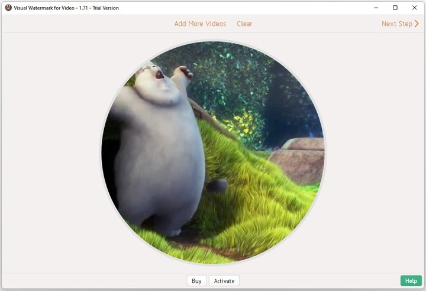Viewport: 426px width, 291px height.
Task: Open the Buy button
Action: point(196,281)
